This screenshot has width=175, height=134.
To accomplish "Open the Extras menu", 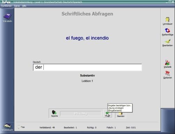I will tap(17, 6).
